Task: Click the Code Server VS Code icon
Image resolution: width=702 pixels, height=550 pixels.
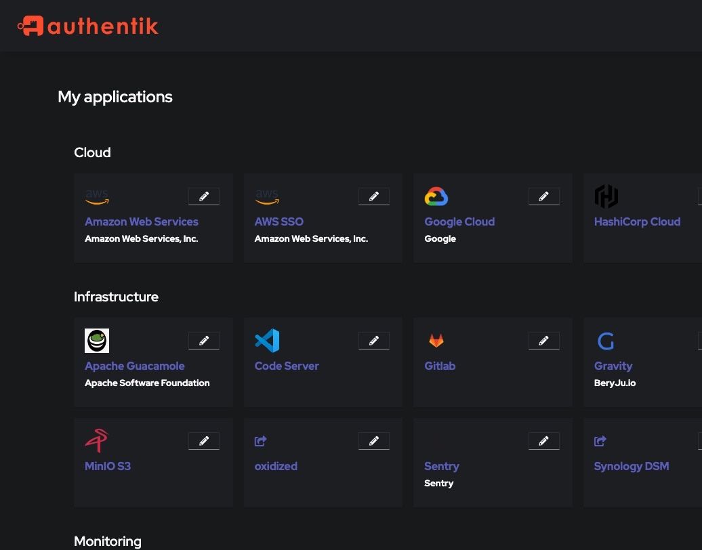Action: click(x=267, y=341)
